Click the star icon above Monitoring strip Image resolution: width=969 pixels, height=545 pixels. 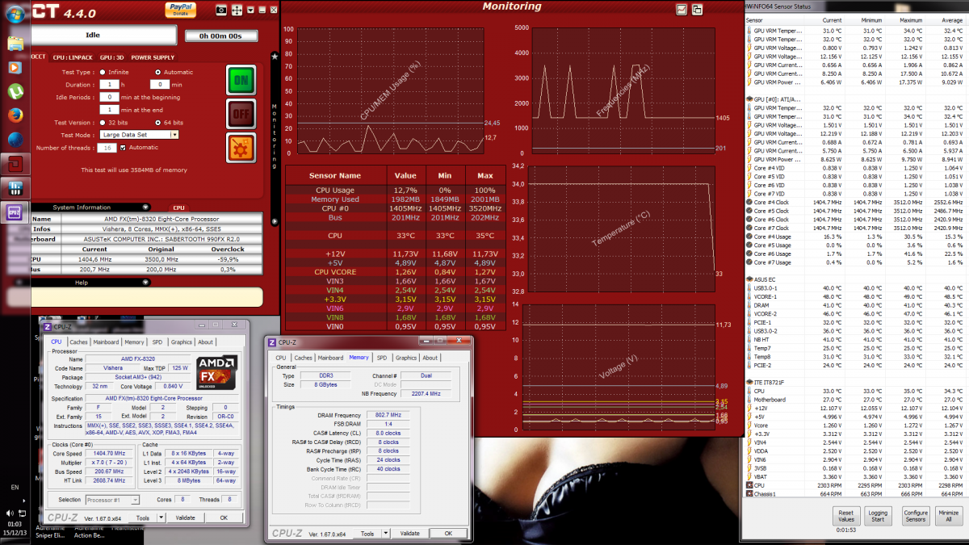[x=275, y=57]
